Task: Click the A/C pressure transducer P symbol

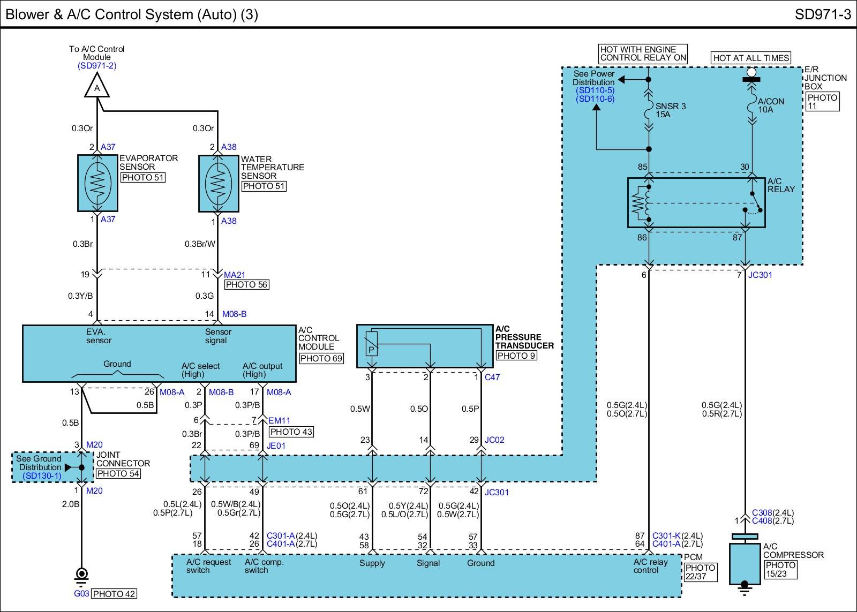Action: (371, 344)
